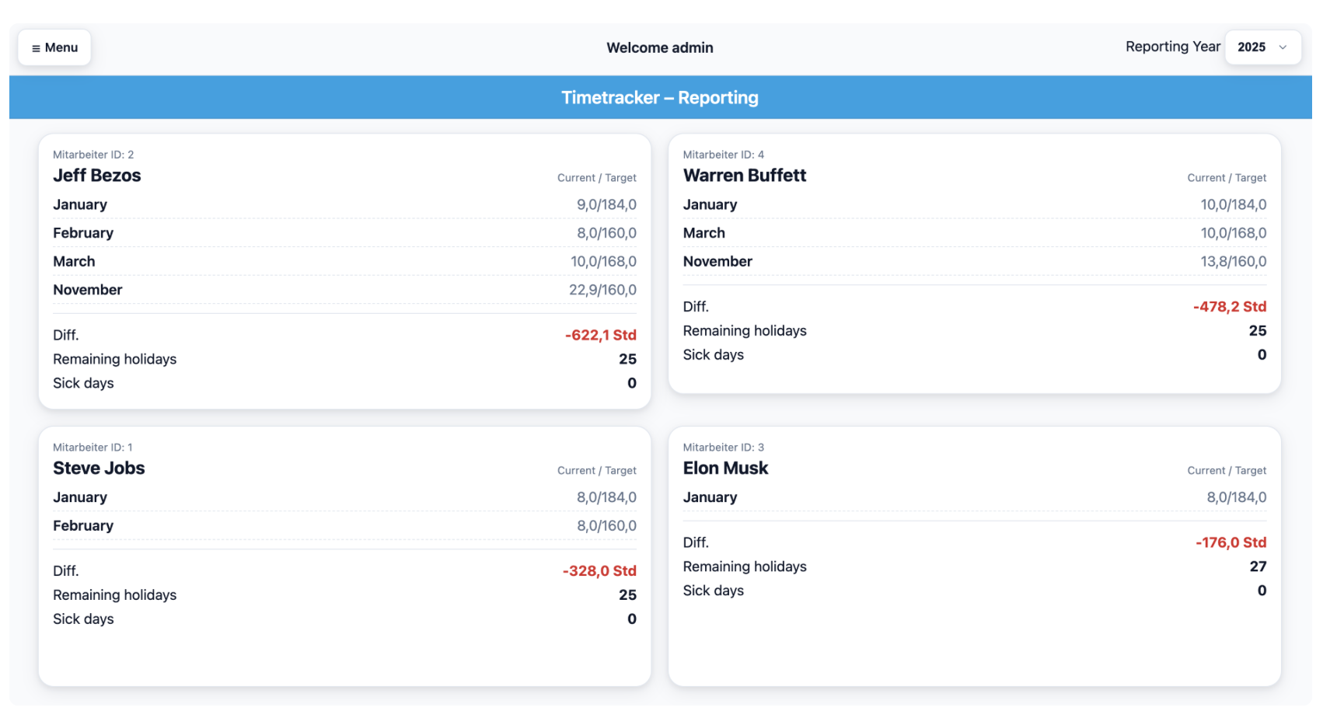Click Warren Buffett March row label
Image resolution: width=1337 pixels, height=718 pixels.
pyautogui.click(x=704, y=233)
